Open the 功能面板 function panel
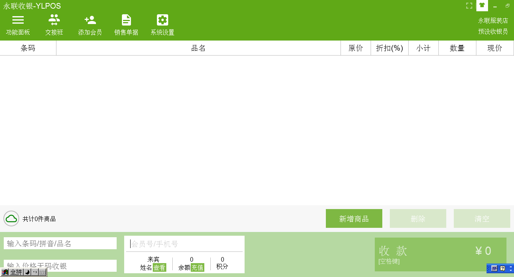The width and height of the screenshot is (514, 277). point(18,24)
